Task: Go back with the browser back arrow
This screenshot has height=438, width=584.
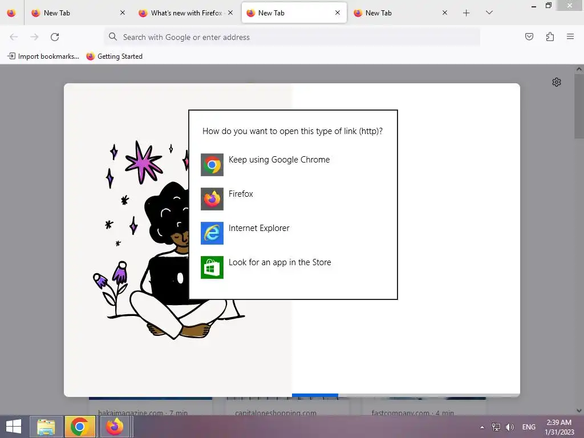Action: tap(14, 37)
